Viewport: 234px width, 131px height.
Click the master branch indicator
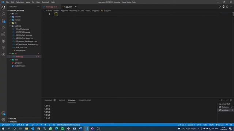(x=6, y=125)
